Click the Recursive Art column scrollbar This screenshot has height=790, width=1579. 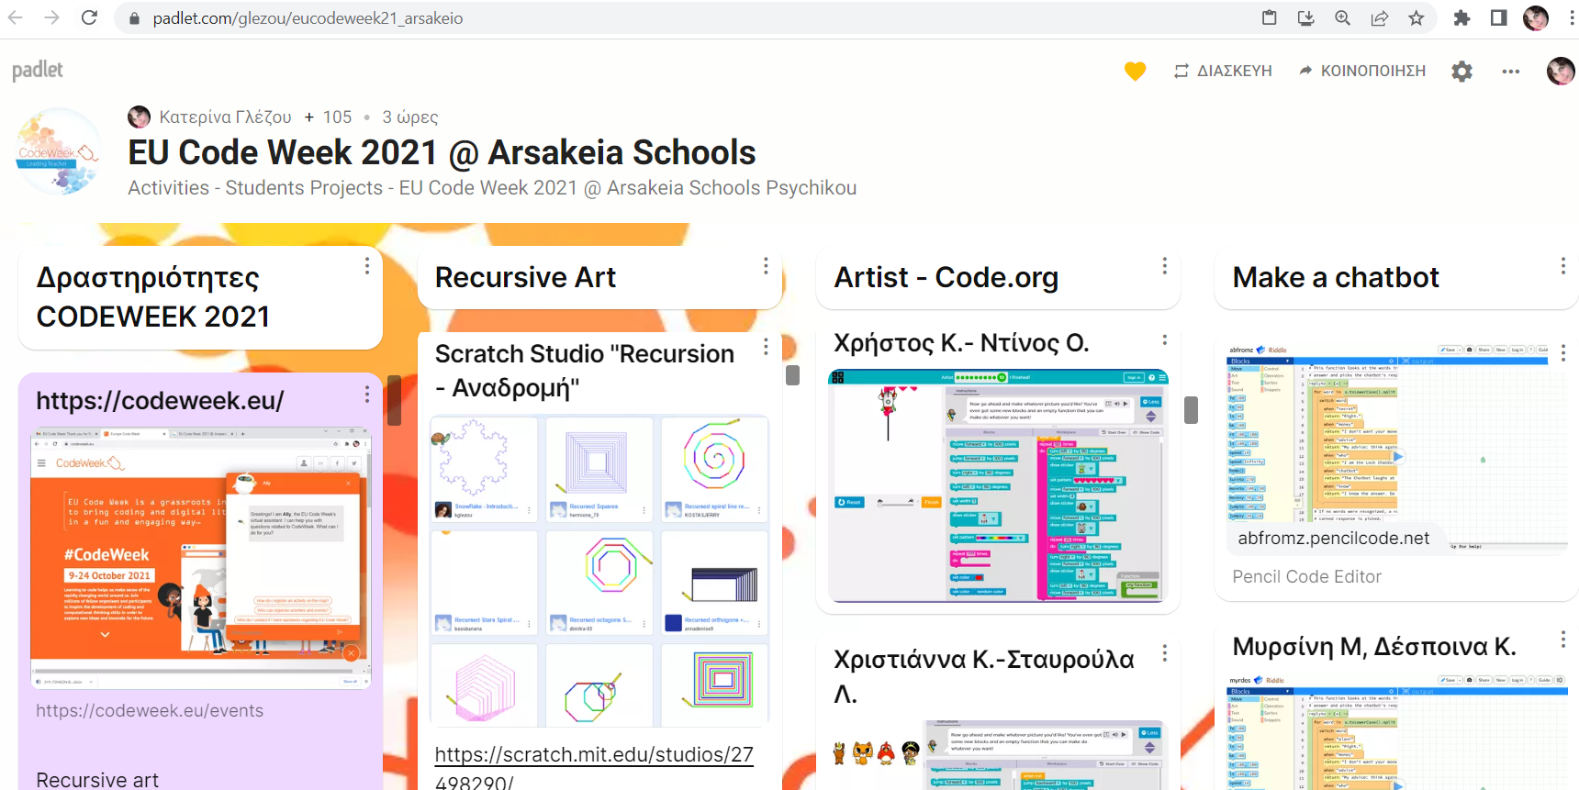pyautogui.click(x=793, y=375)
